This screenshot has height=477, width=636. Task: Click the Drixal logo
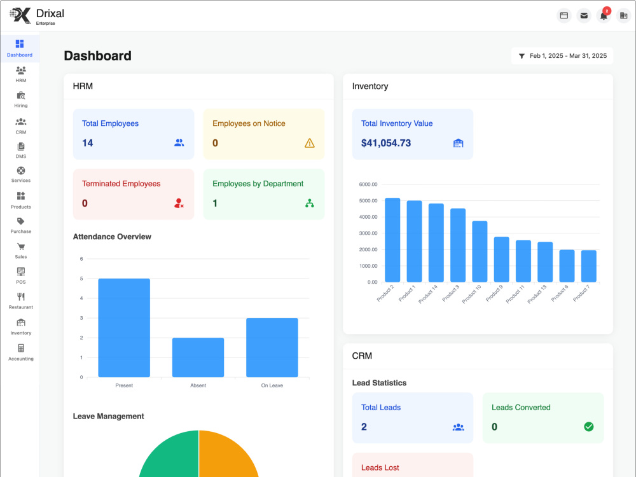coord(37,16)
